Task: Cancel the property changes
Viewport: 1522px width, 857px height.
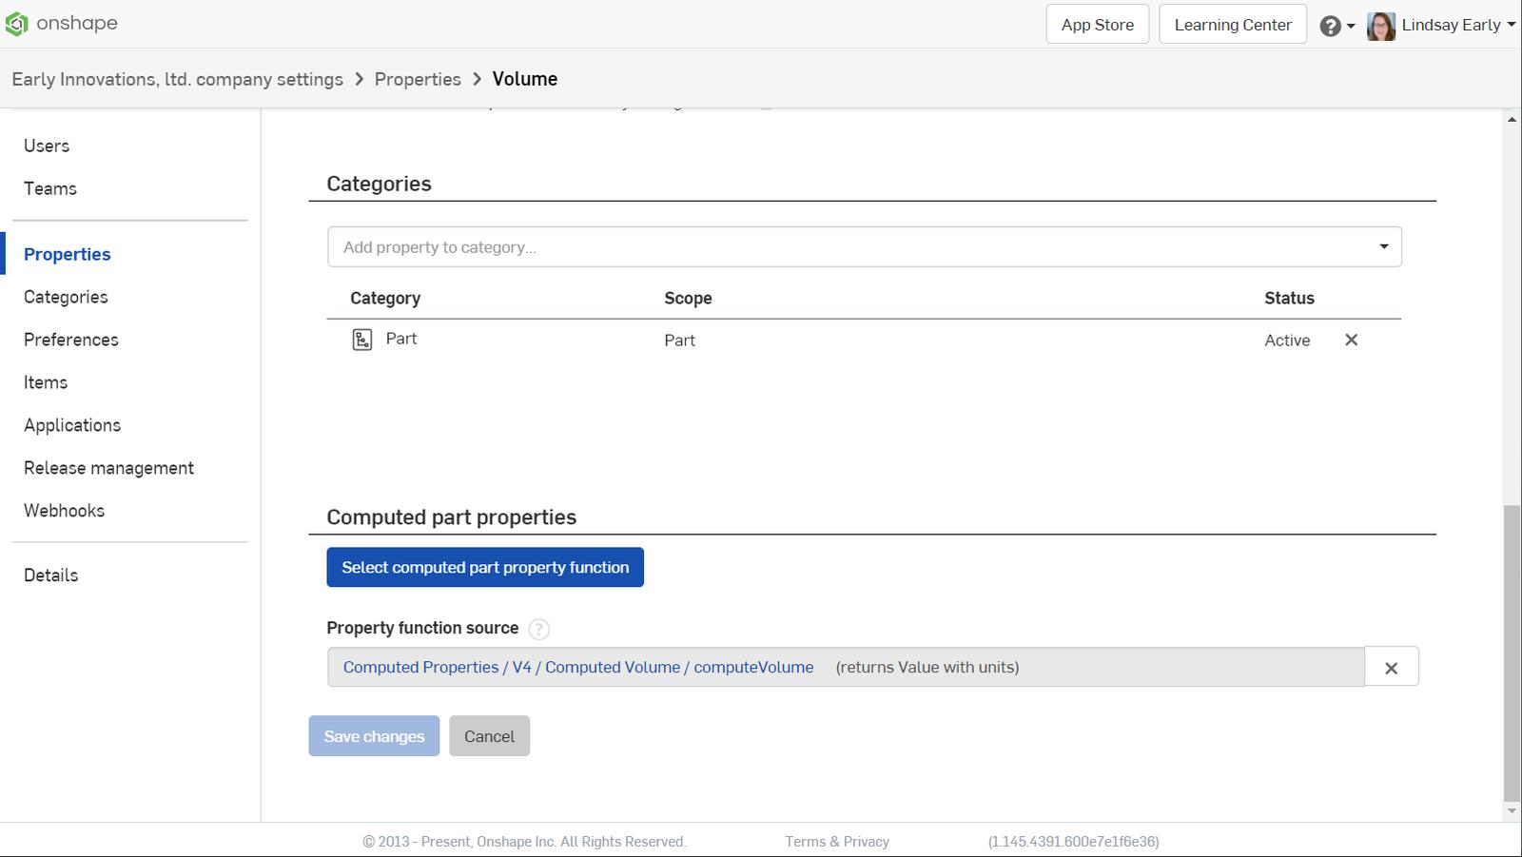Action: pyautogui.click(x=489, y=736)
